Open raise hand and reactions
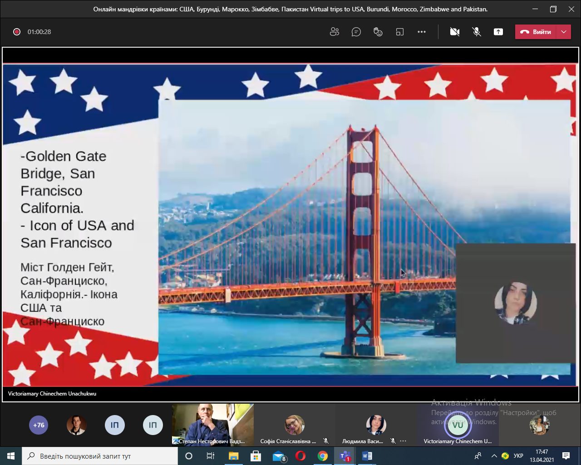 click(x=378, y=32)
